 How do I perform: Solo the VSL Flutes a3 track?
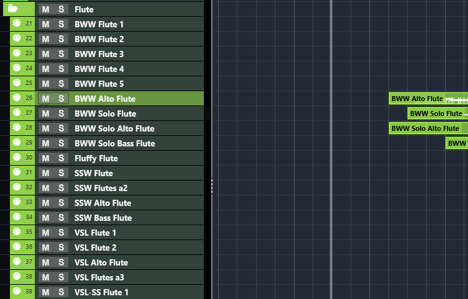point(61,277)
